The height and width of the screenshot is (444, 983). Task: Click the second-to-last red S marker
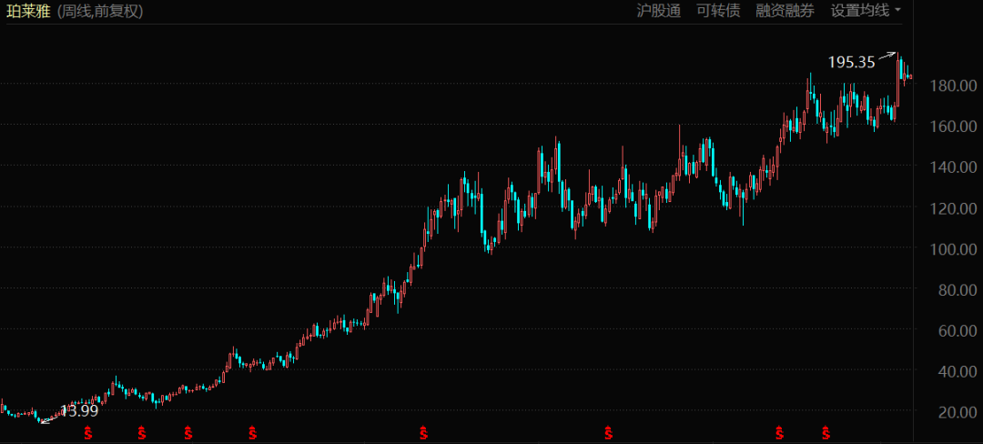[x=779, y=431]
